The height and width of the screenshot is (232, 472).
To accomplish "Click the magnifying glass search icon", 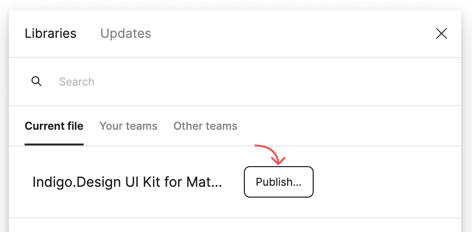I will click(36, 82).
